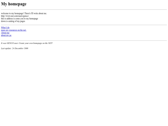The width and height of the screenshot is (168, 126).
Task: Click "down is catalog of my pages" text
Action: tap(13, 21)
